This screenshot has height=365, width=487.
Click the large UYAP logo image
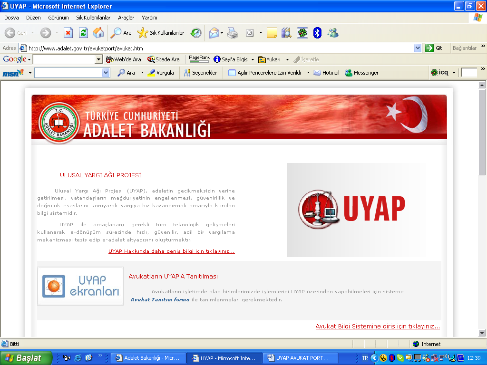click(x=356, y=210)
